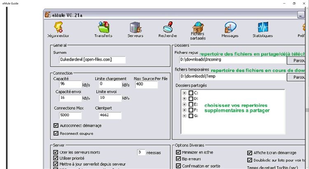
Task: Toggle Utiliser priorité checkbox
Action: [x=56, y=158]
